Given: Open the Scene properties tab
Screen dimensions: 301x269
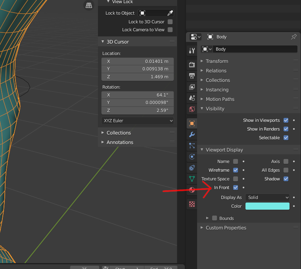Looking at the screenshot, I should pyautogui.click(x=192, y=98).
